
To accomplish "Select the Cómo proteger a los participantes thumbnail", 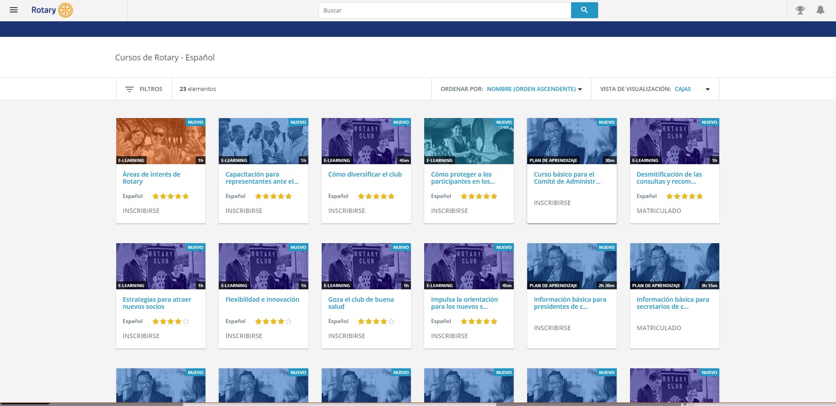I will 469,141.
